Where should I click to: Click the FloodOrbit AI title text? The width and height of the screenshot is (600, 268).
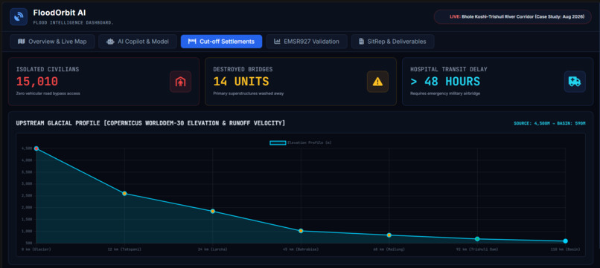click(x=60, y=13)
